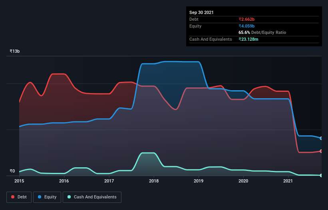Click the Equity label in tooltip
This screenshot has height=210, width=328.
click(x=195, y=26)
